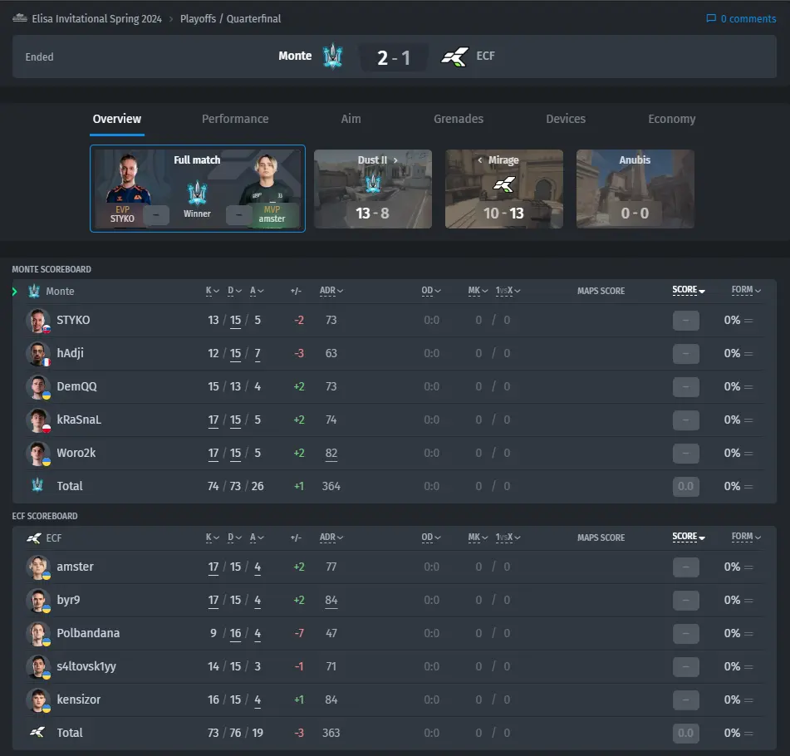Click the ECF logo in the match score bar
790x756 pixels.
pyautogui.click(x=454, y=56)
